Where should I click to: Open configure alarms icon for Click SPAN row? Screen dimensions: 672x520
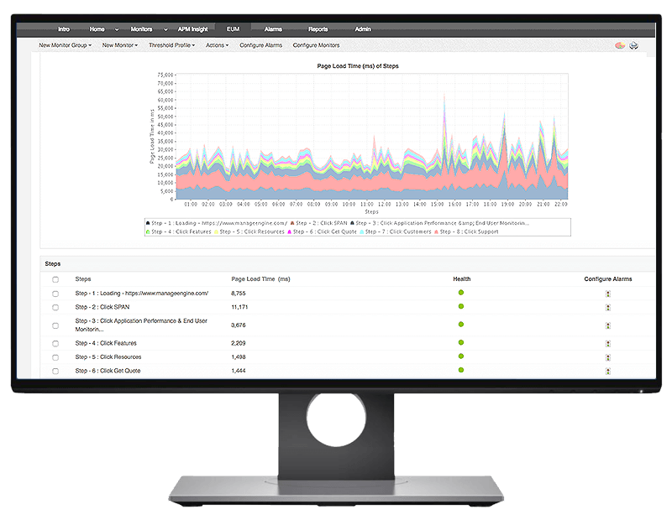(607, 308)
